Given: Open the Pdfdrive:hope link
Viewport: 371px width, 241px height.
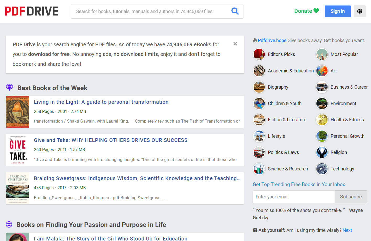Looking at the screenshot, I should tap(272, 41).
